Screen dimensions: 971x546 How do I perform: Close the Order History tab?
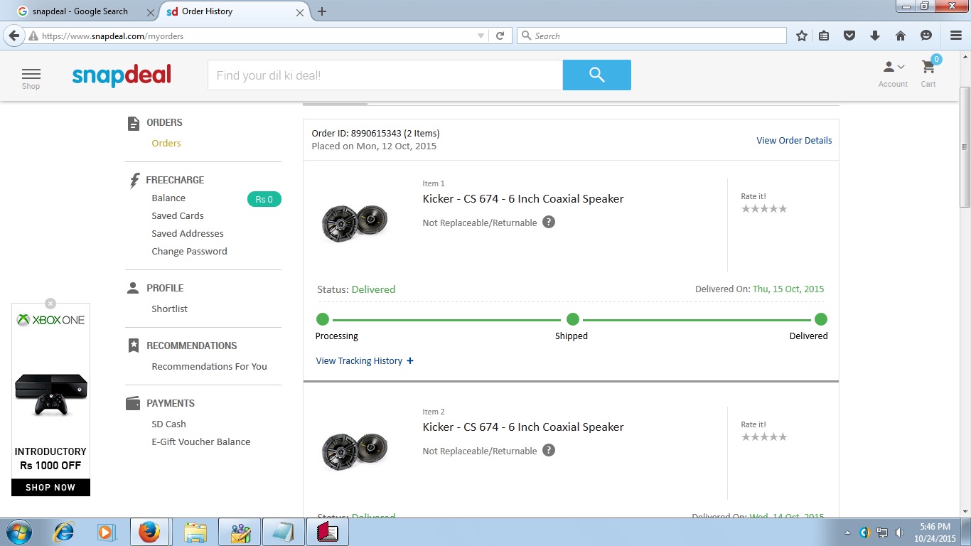tap(300, 12)
